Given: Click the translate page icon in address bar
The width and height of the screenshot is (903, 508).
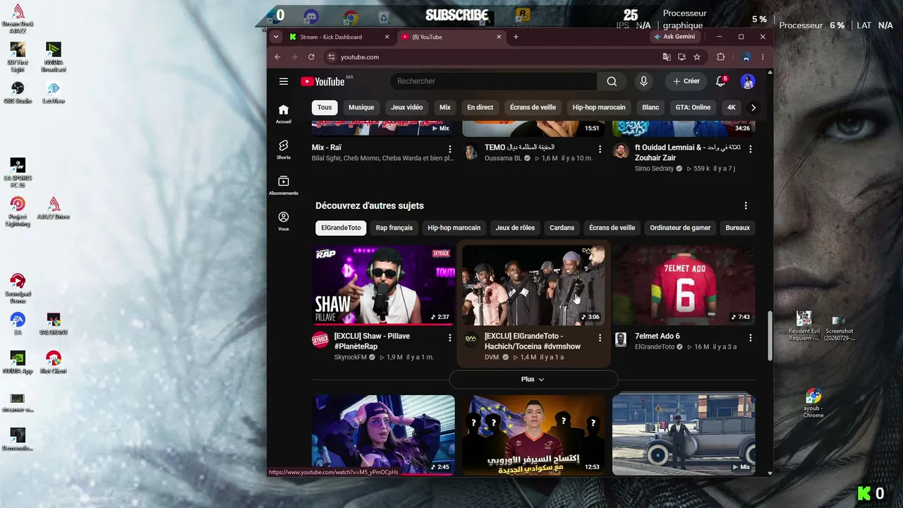Looking at the screenshot, I should 667,57.
